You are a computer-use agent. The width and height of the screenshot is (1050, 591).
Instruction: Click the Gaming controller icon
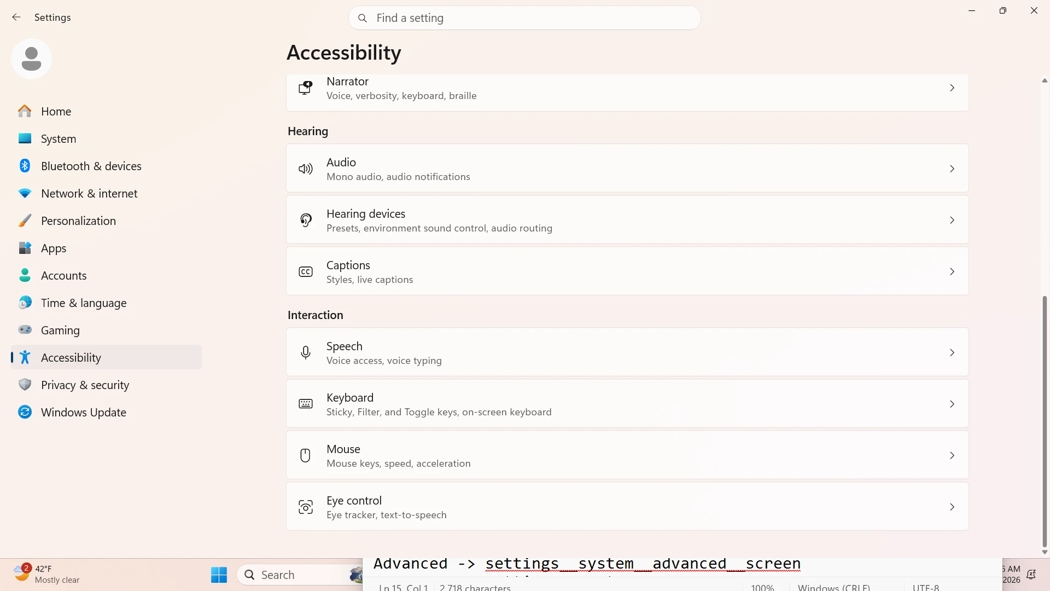point(25,329)
